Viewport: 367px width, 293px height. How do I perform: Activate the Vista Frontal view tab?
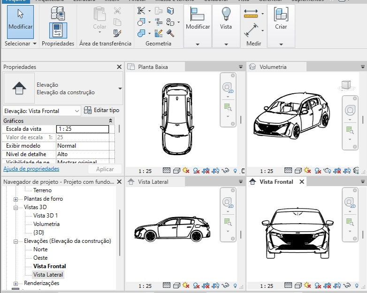coord(276,182)
